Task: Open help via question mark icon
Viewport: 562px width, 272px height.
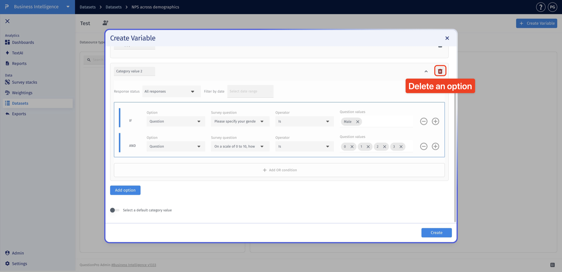Action: pos(541,7)
